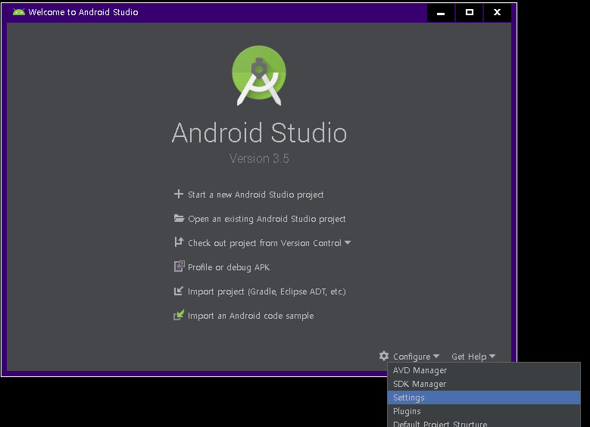Click the Android robot icon in title bar
This screenshot has height=427, width=590.
[x=18, y=12]
